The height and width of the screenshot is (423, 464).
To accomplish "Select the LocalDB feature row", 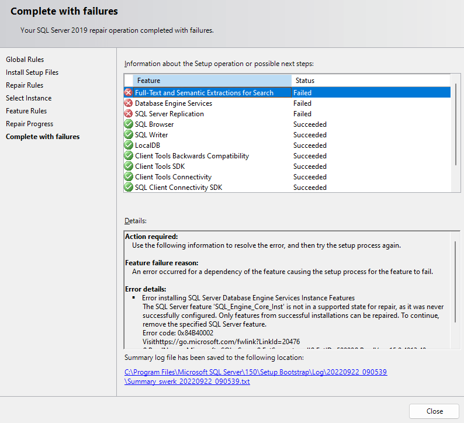I will (288, 145).
